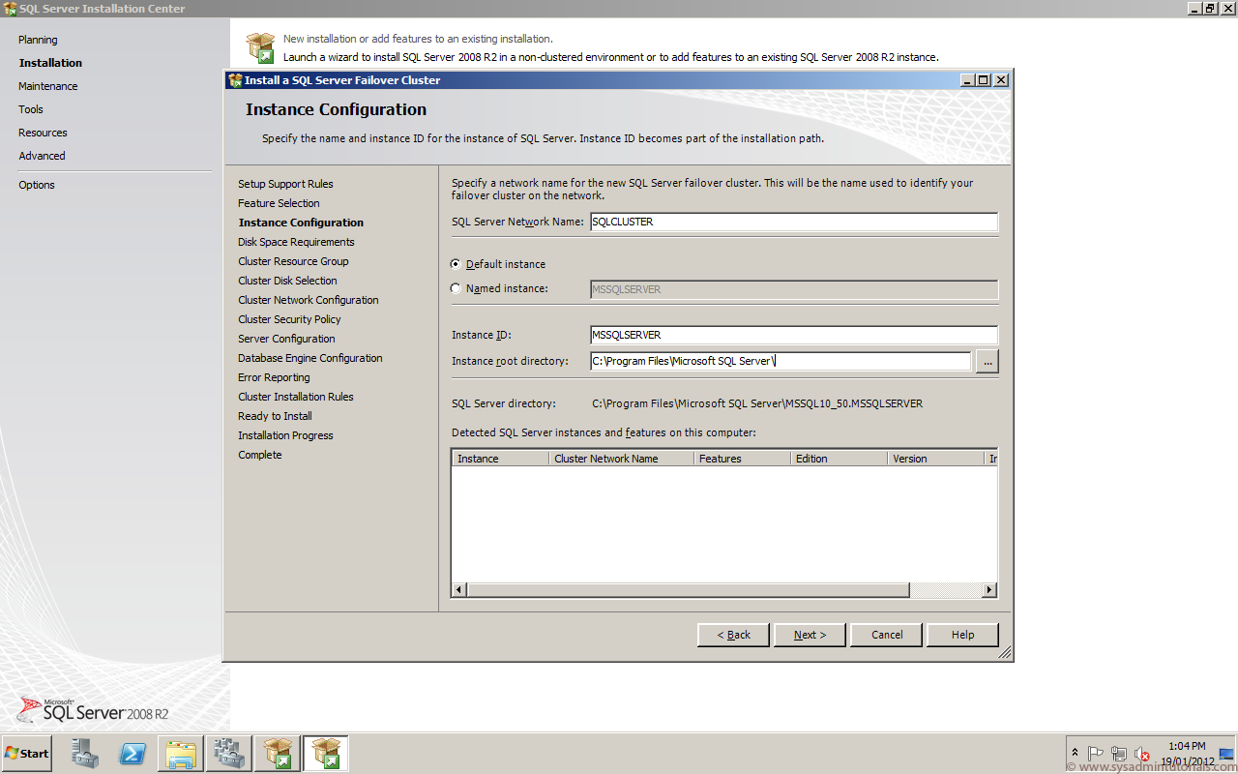Click the Cluster Disk Selection step
This screenshot has height=774, width=1238.
pos(287,281)
